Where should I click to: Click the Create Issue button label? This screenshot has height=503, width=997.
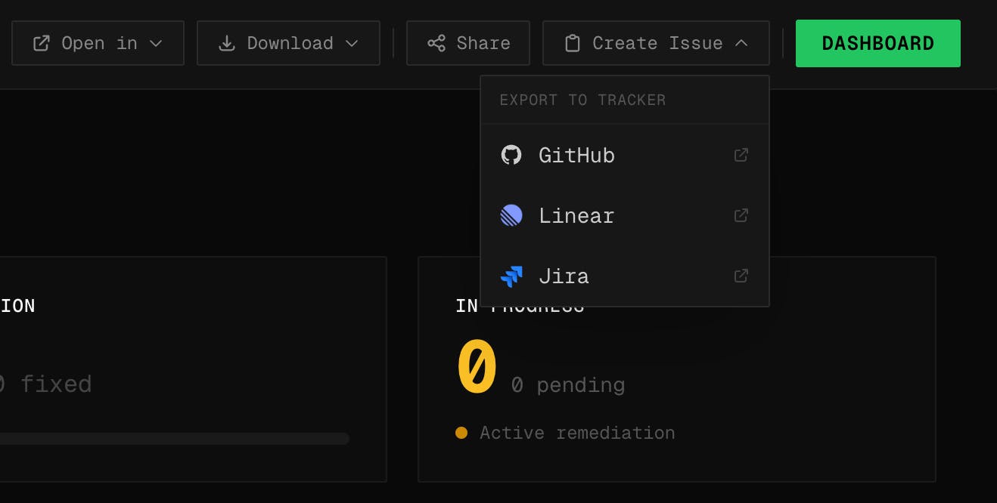click(657, 43)
